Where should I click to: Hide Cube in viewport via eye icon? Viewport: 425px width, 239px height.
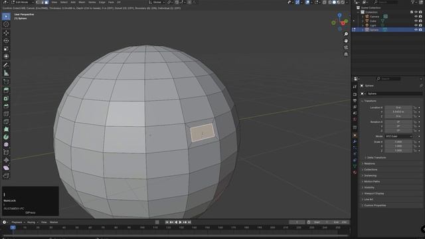(x=416, y=21)
